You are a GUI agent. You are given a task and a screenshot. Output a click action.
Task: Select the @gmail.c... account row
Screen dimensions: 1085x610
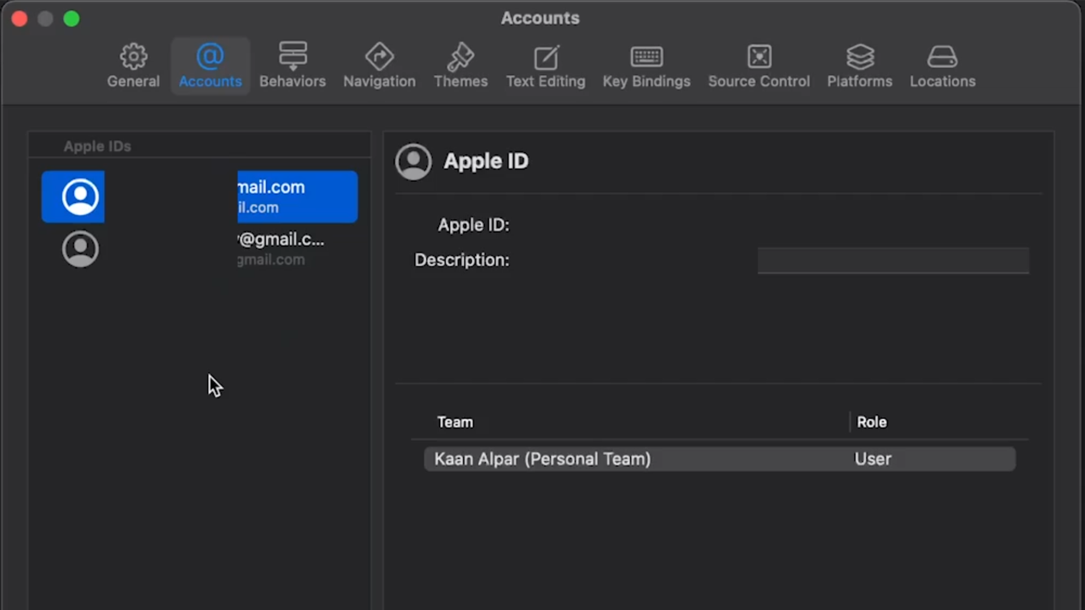(199, 249)
